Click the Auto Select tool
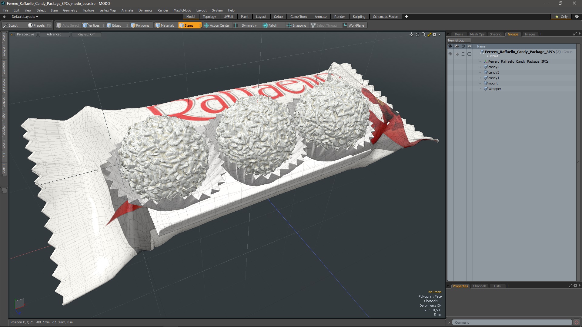This screenshot has width=582, height=327. click(68, 25)
